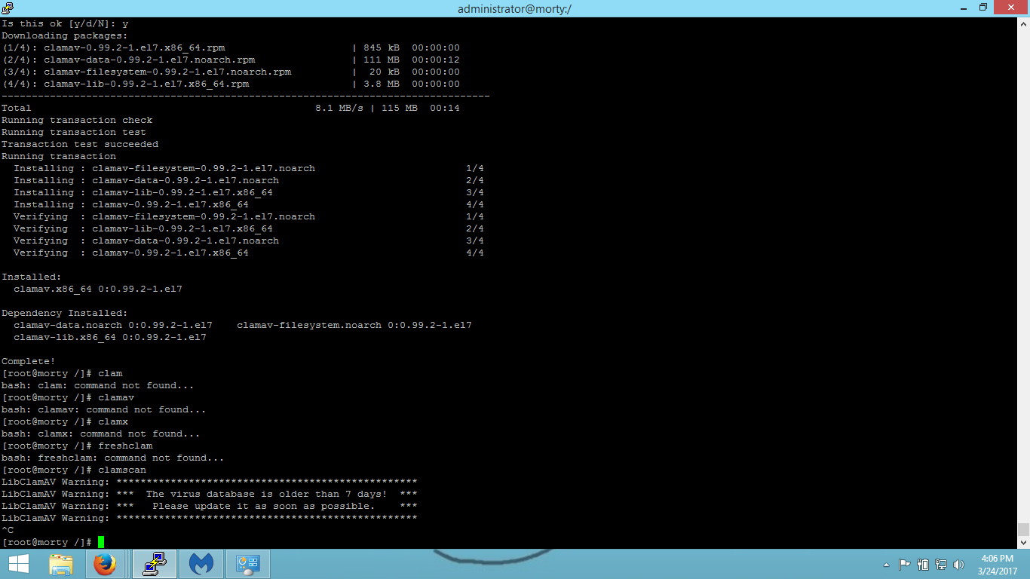Open the network connection tray icon
This screenshot has height=579, width=1030.
941,564
